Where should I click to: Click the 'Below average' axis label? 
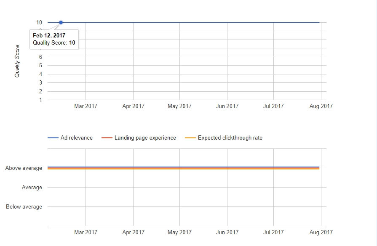[24, 207]
